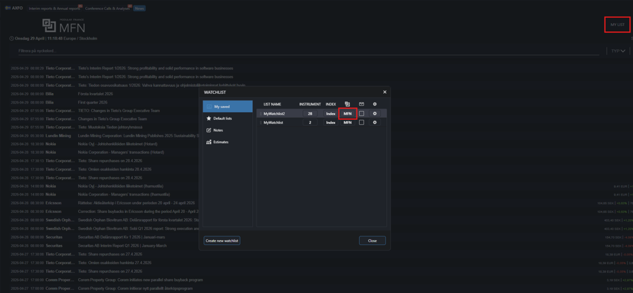
Task: Enable email checkbox for MyWatchlist2
Action: pos(362,113)
